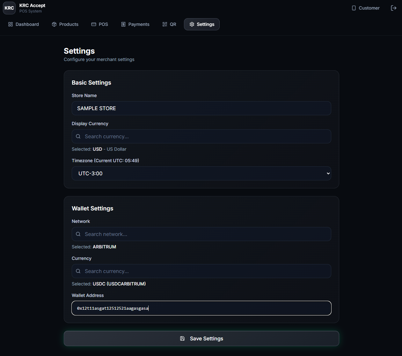The image size is (402, 356).
Task: Click the search magnifier in Display Currency field
Action: click(x=78, y=136)
